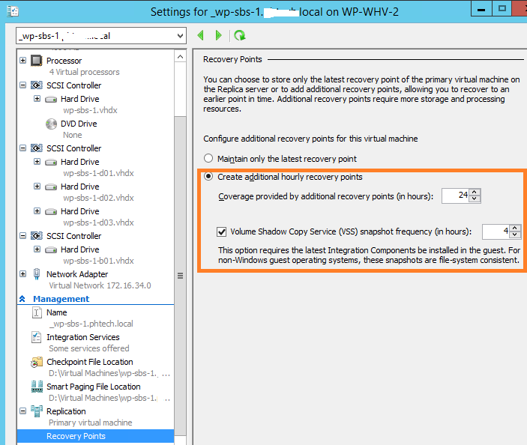
Task: Uncheck Volume Shadow Copy Service snapshot checkbox
Action: coord(221,232)
